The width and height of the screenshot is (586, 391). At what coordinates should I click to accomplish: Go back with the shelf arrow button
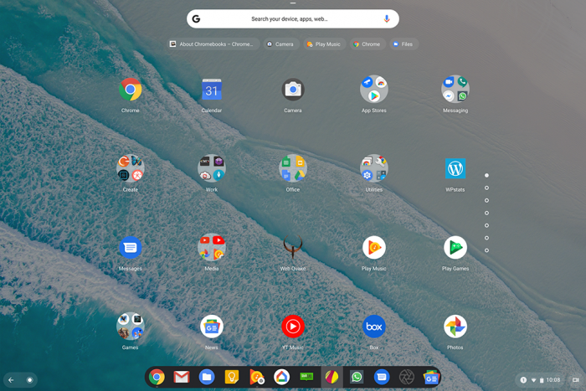click(x=11, y=380)
